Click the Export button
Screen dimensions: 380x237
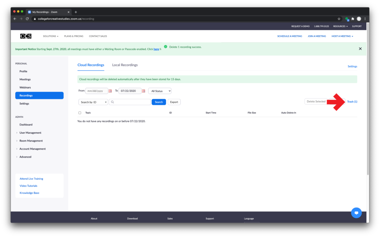(x=174, y=102)
